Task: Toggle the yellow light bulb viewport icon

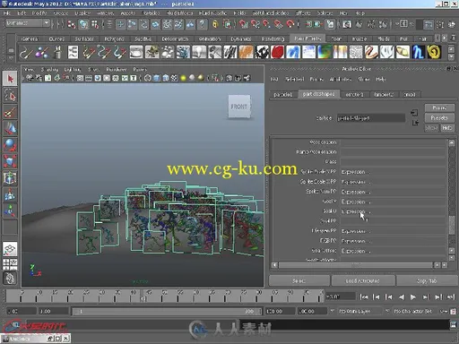Action: pyautogui.click(x=184, y=78)
